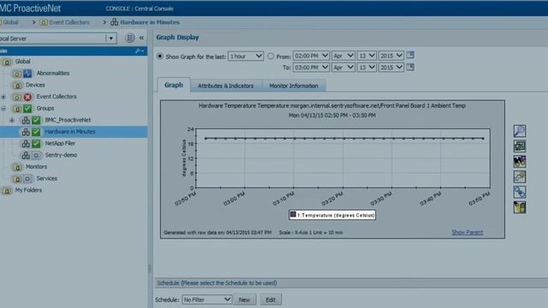This screenshot has height=308, width=548.
Task: Switch to Monitor Information tab
Action: [x=294, y=86]
